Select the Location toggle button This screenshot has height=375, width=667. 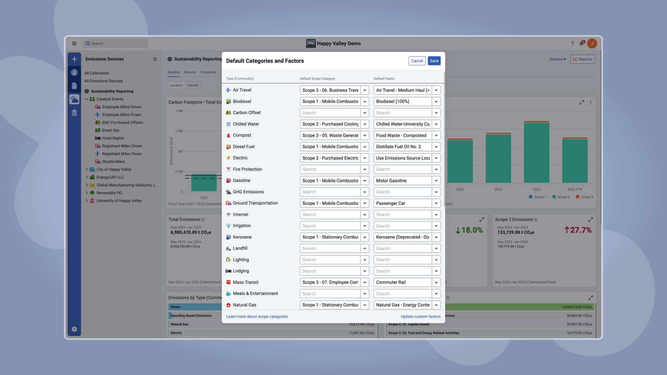click(176, 85)
